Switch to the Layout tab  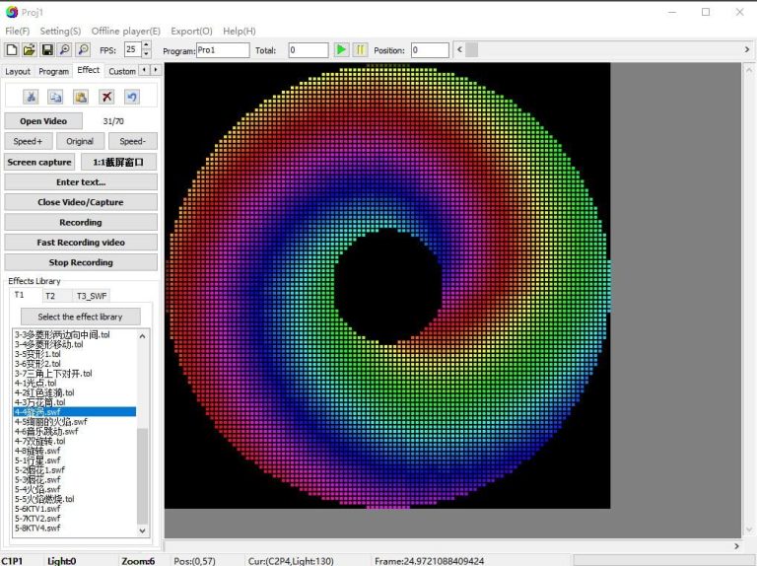(18, 71)
